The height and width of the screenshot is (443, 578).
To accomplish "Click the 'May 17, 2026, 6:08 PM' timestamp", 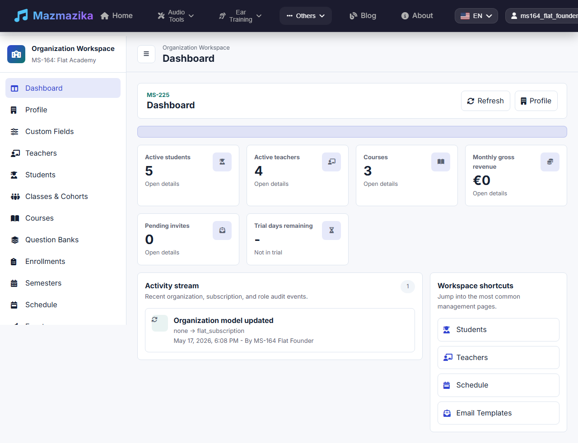I will point(206,341).
